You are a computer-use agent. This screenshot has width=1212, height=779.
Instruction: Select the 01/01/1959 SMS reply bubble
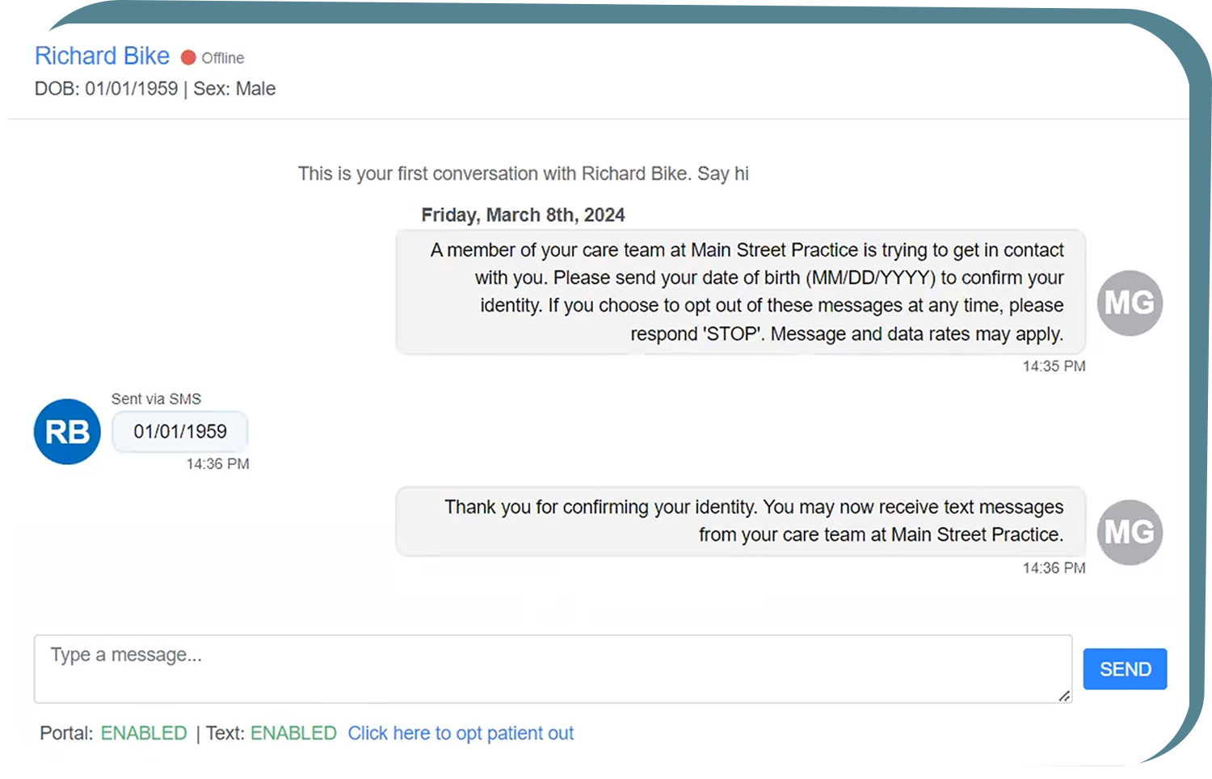[x=180, y=432]
